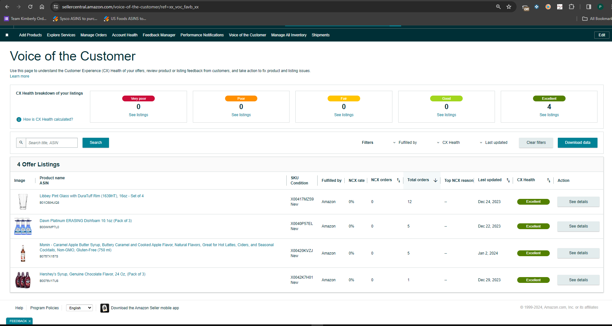Open the All Bookmarks folder
The width and height of the screenshot is (612, 326).
(597, 19)
